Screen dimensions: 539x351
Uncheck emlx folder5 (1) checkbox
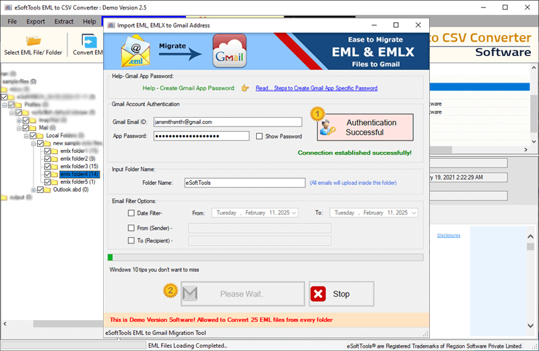point(47,182)
